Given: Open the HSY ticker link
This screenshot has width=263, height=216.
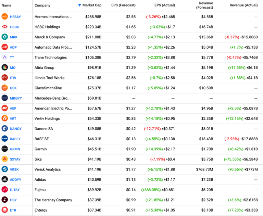Looking at the screenshot, I should point(13,200).
